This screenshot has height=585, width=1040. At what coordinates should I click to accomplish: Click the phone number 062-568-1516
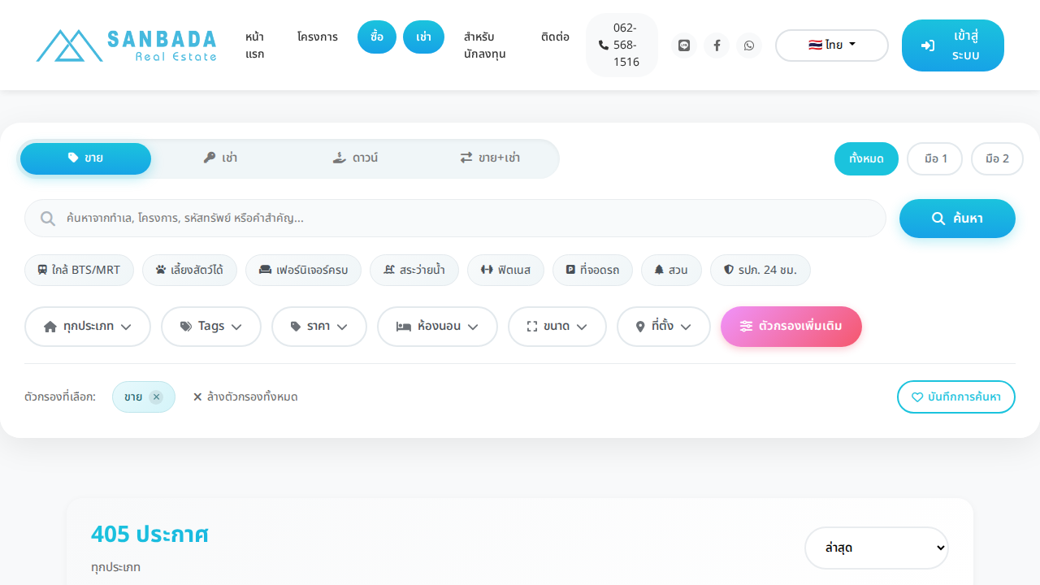point(622,45)
